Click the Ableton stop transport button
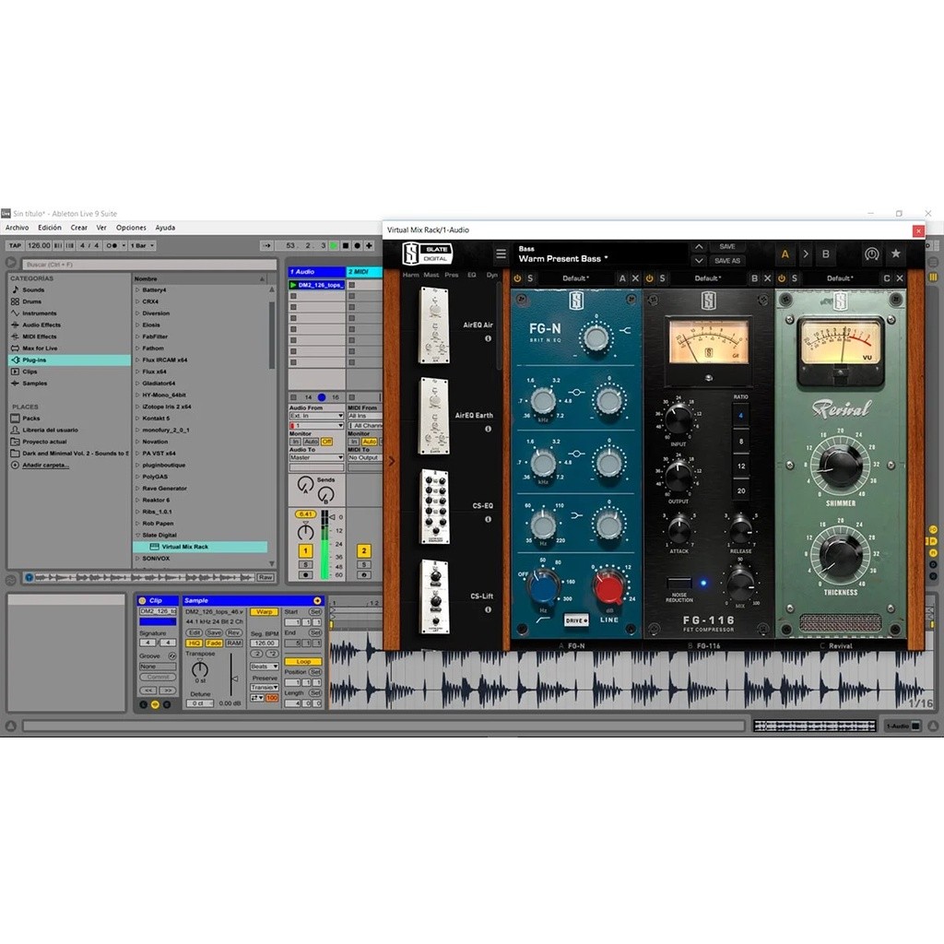This screenshot has height=944, width=944. click(346, 245)
